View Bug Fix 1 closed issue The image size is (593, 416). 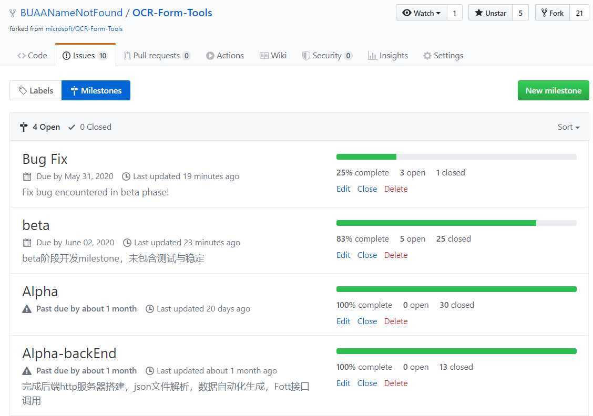tap(451, 173)
